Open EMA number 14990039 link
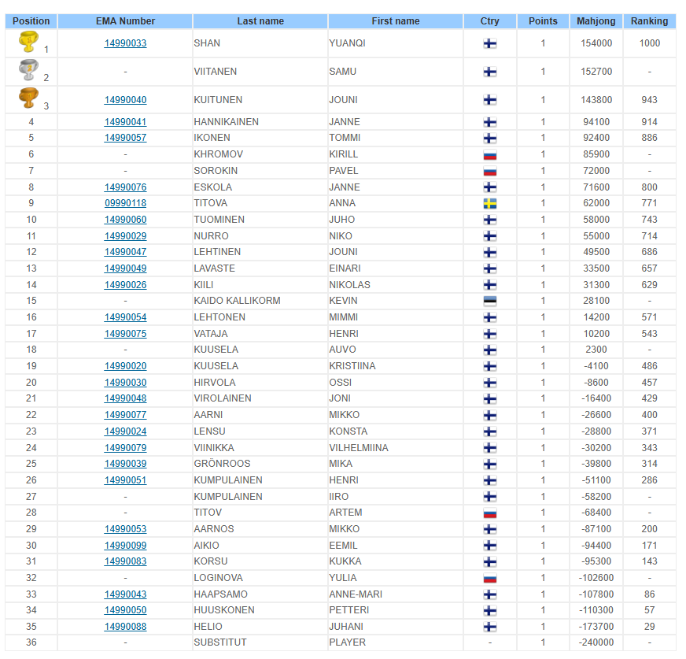 125,464
